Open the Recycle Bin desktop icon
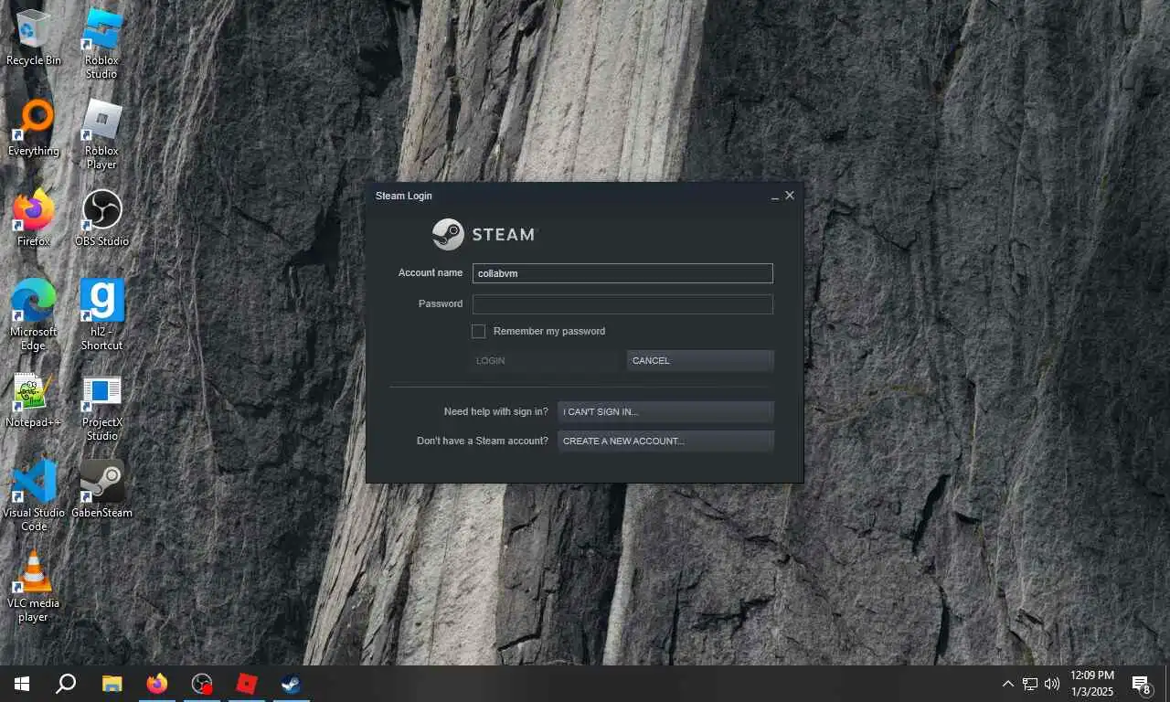This screenshot has width=1170, height=702. pyautogui.click(x=33, y=38)
